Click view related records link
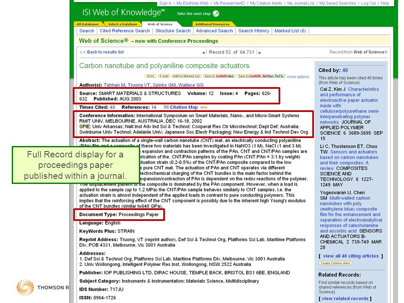The height and width of the screenshot is (303, 404). (x=345, y=299)
